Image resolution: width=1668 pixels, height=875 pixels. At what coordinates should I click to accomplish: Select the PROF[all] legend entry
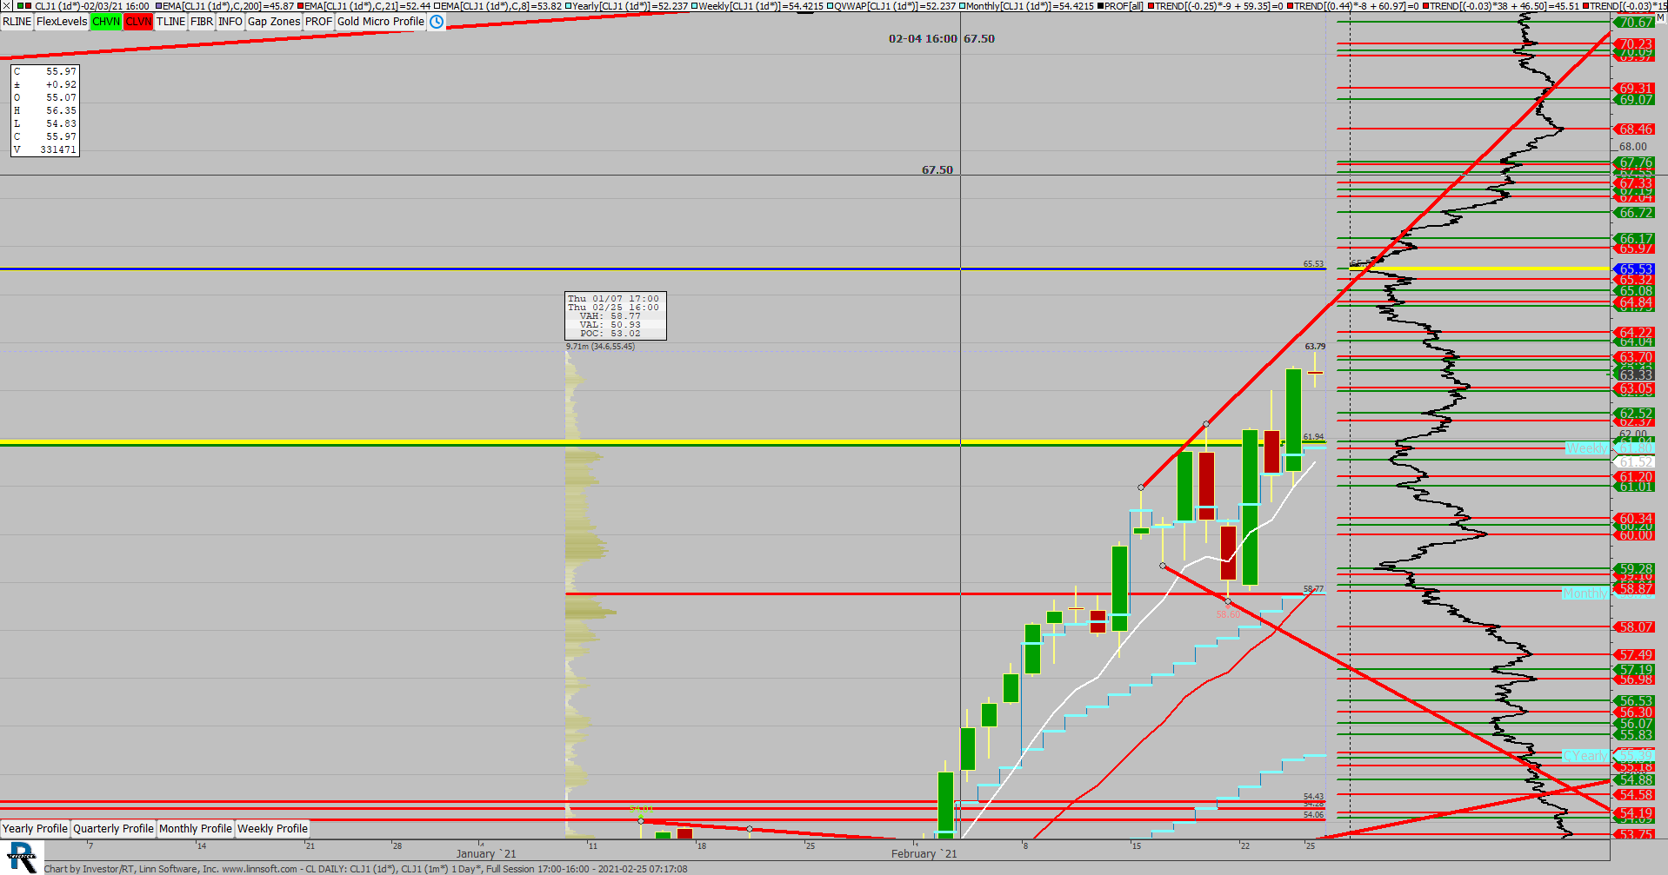(x=1119, y=6)
